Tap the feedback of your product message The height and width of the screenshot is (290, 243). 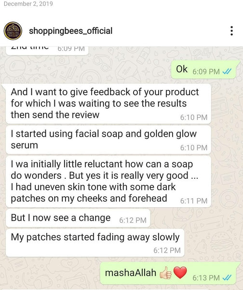pos(108,104)
